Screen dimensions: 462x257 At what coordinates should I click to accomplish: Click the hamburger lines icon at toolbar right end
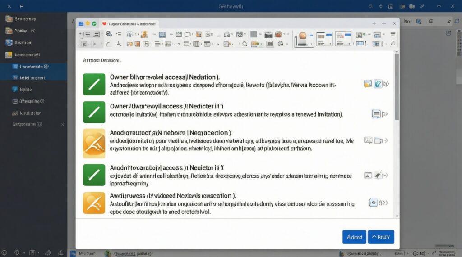click(393, 34)
